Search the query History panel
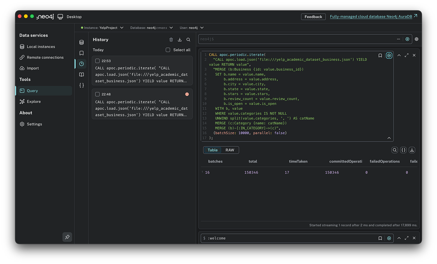The width and height of the screenshot is (437, 264). click(188, 40)
